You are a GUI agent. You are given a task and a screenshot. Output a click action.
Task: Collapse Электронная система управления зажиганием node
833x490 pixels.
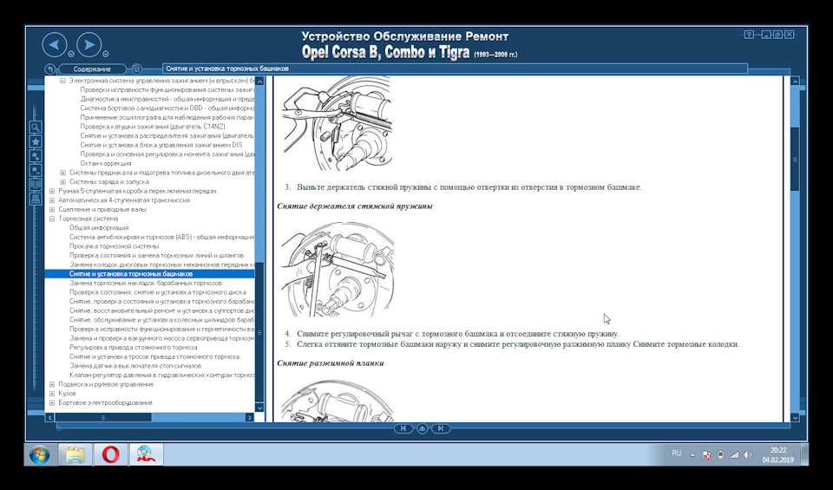pos(62,81)
